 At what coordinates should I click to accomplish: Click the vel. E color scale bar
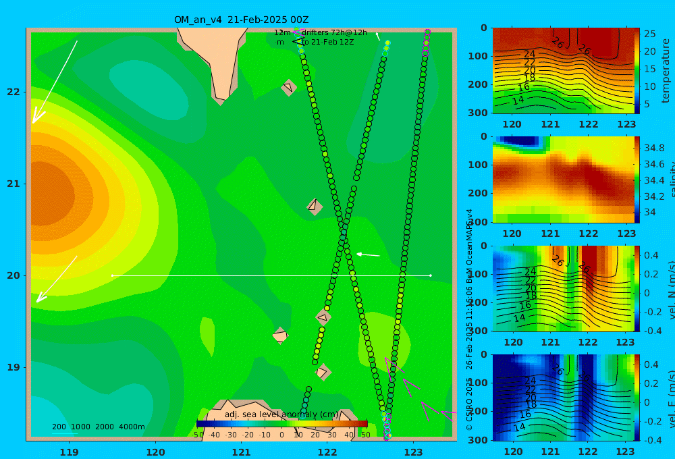click(637, 398)
